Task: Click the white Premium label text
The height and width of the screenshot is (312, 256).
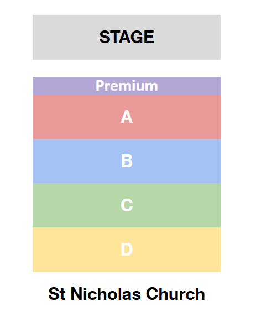Action: [x=127, y=86]
